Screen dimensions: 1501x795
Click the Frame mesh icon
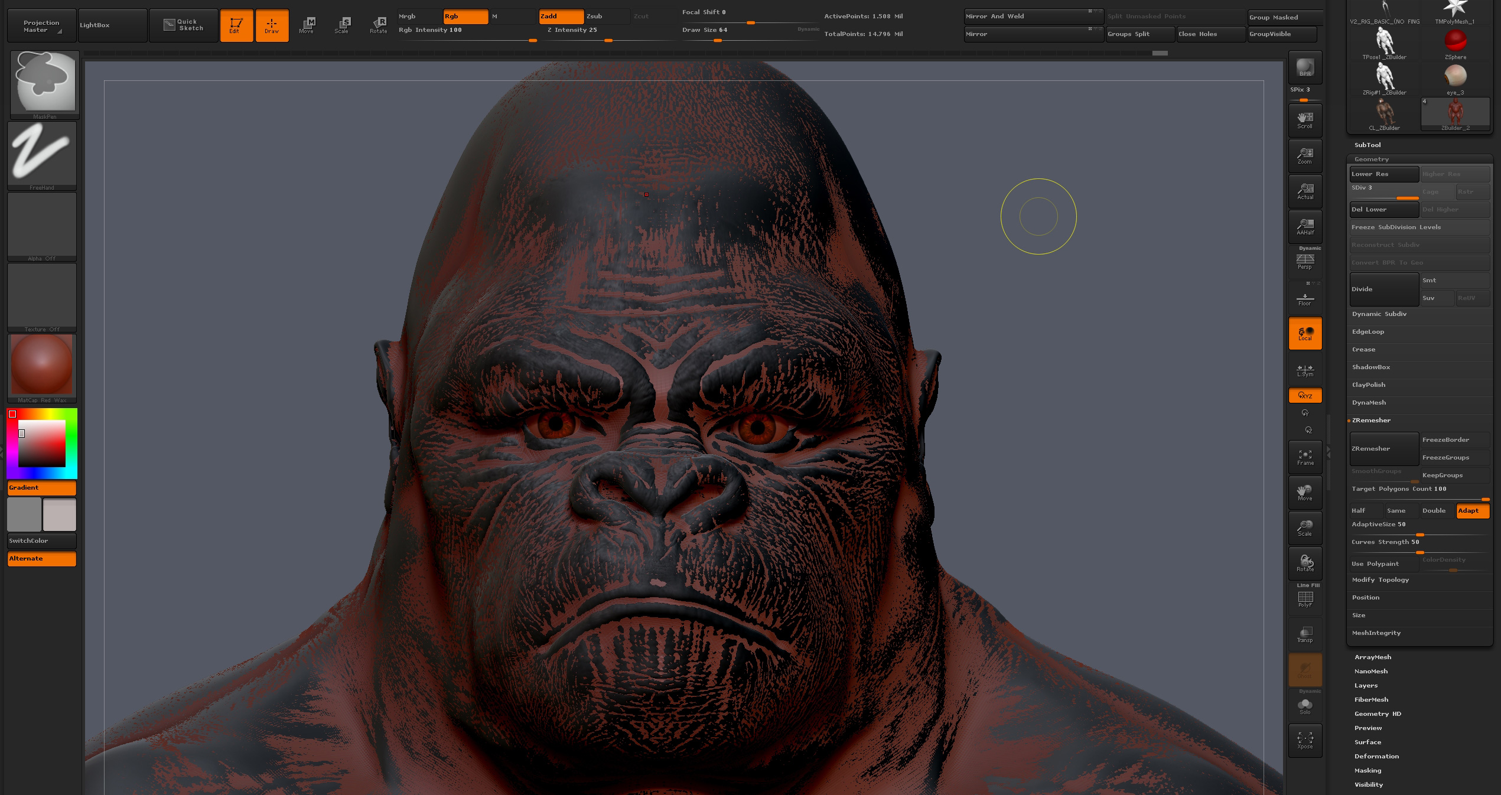point(1304,457)
